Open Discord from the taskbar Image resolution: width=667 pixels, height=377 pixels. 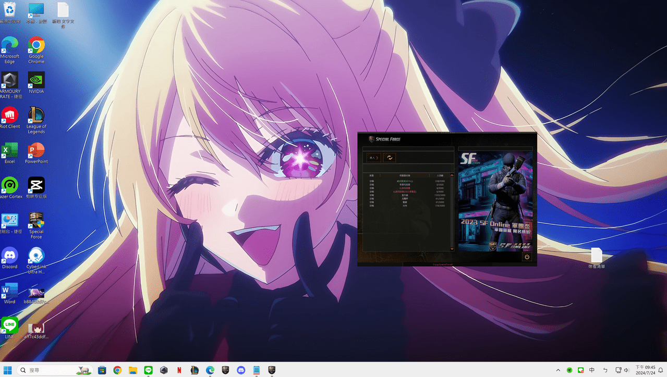tap(241, 370)
